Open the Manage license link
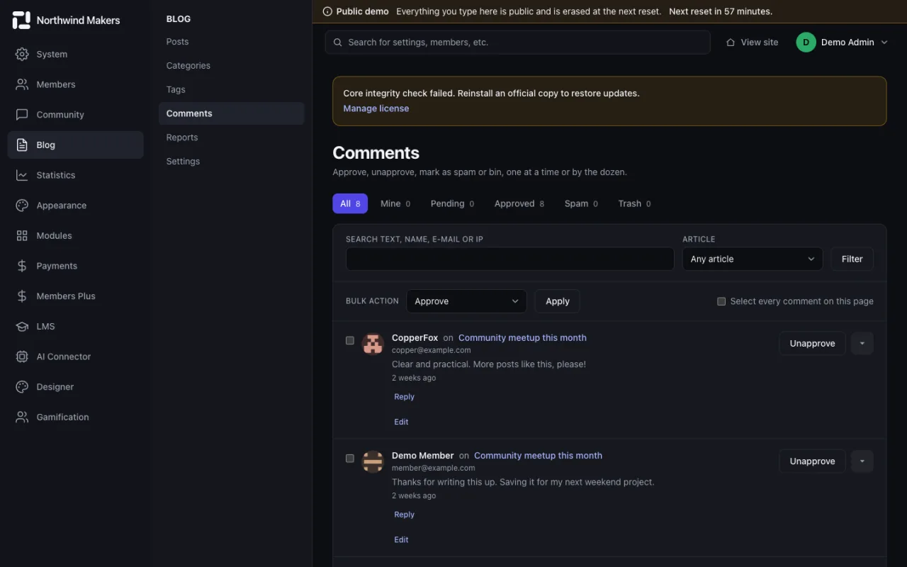This screenshot has height=567, width=907. click(376, 108)
